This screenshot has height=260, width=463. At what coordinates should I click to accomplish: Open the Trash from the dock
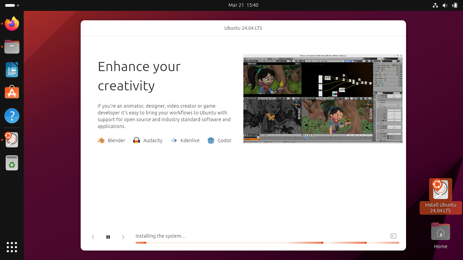click(x=12, y=163)
